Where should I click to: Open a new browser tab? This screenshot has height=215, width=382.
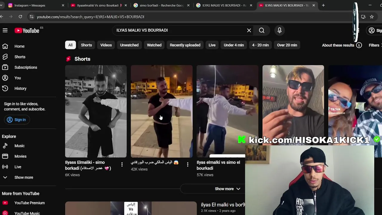click(323, 5)
